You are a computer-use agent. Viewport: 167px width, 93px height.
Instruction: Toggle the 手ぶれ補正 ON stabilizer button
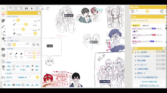click(x=22, y=77)
